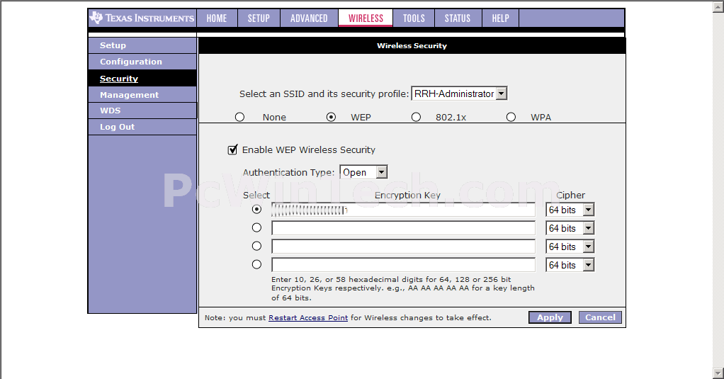
Task: Choose the 802.1x security option
Action: [416, 117]
